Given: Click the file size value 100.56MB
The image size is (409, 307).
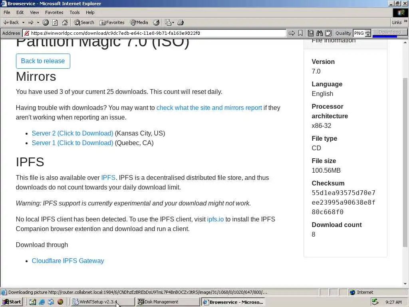Looking at the screenshot, I should [326, 170].
